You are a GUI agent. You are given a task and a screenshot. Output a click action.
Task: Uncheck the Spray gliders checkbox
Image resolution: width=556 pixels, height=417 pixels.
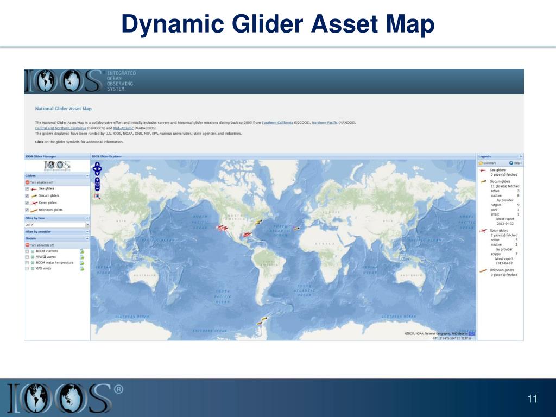pyautogui.click(x=27, y=203)
